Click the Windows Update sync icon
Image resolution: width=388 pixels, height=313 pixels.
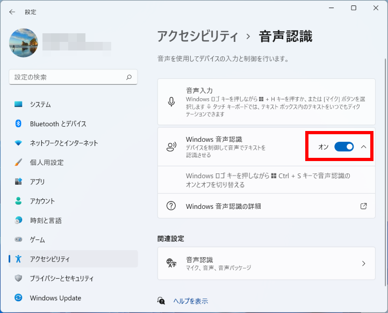point(18,297)
